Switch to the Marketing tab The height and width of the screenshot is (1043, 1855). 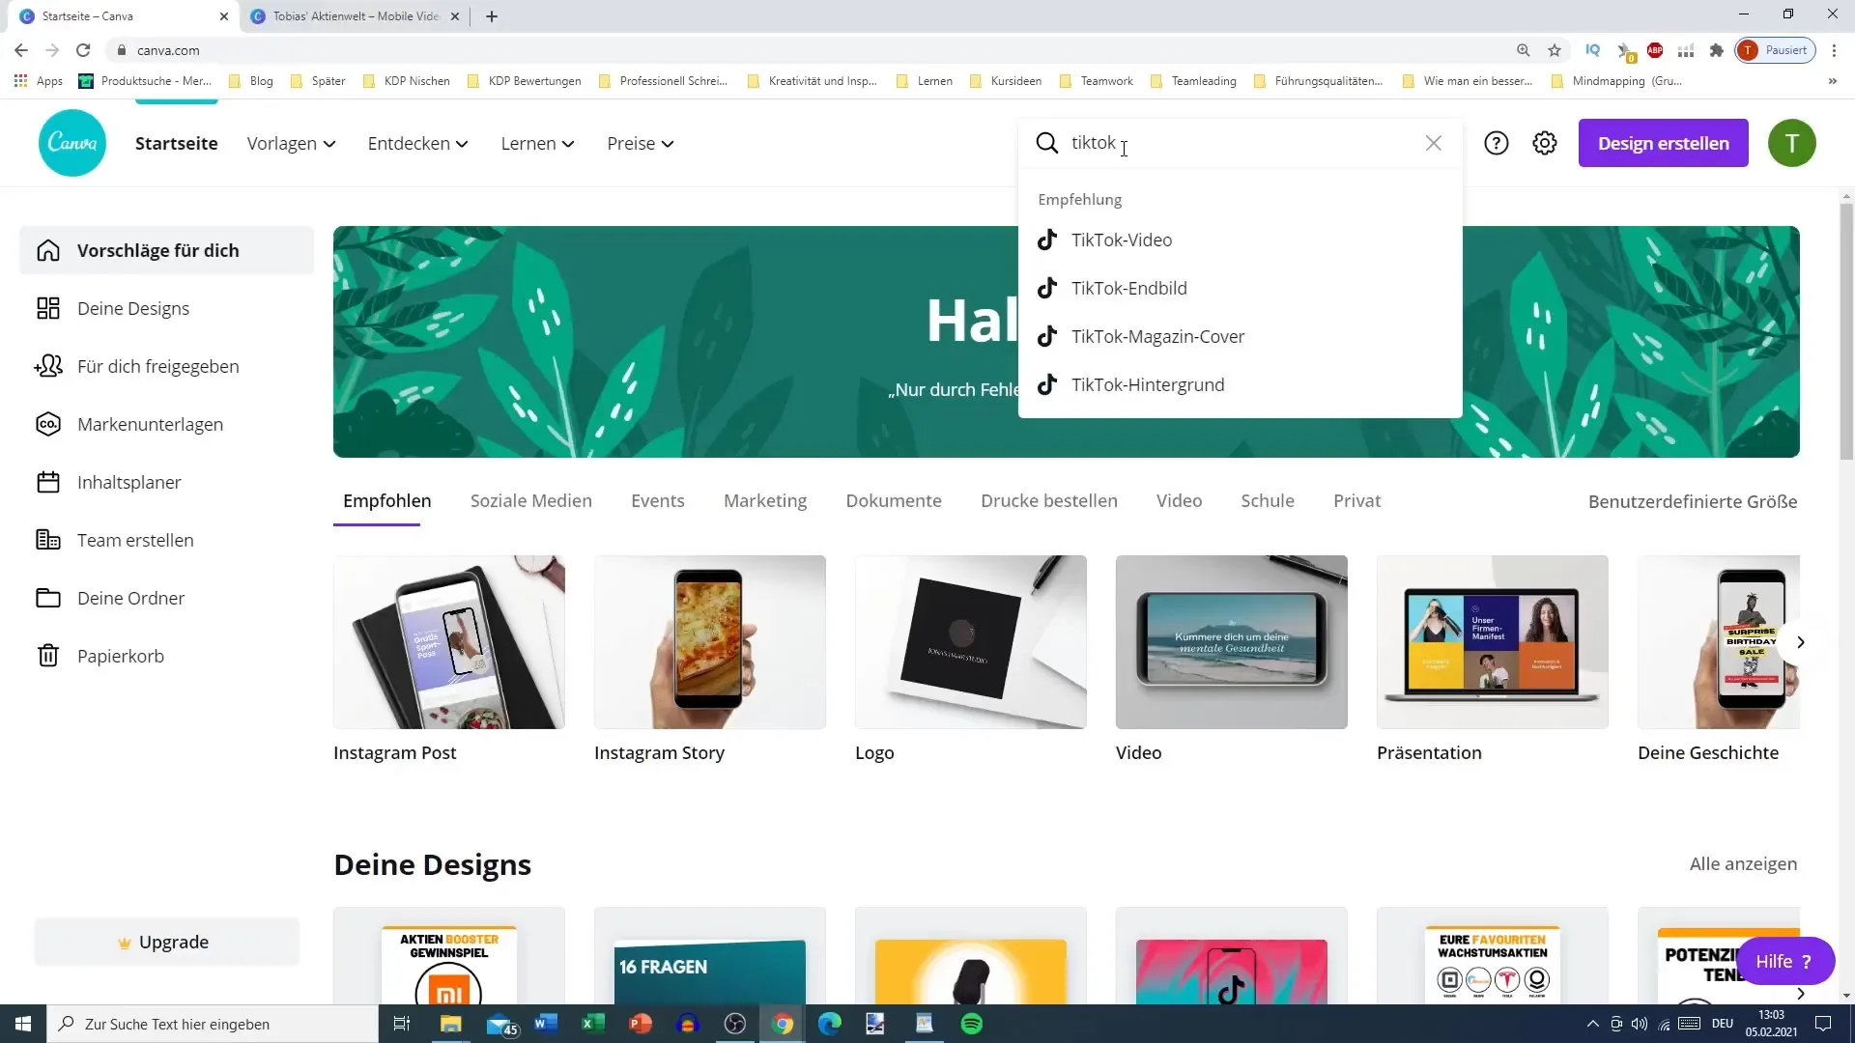(x=765, y=500)
